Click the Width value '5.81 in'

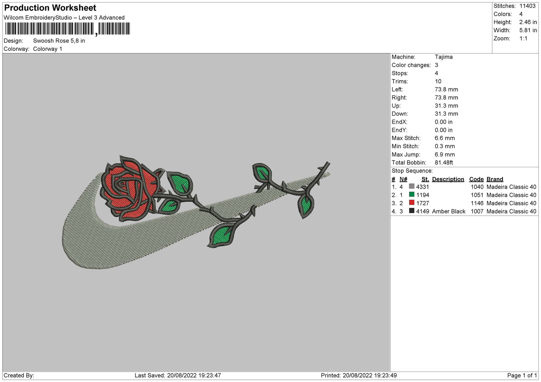528,30
